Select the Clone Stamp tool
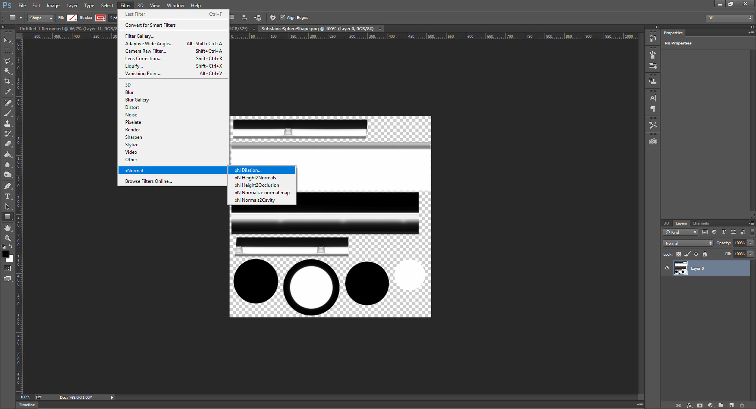The image size is (756, 409). 7,123
